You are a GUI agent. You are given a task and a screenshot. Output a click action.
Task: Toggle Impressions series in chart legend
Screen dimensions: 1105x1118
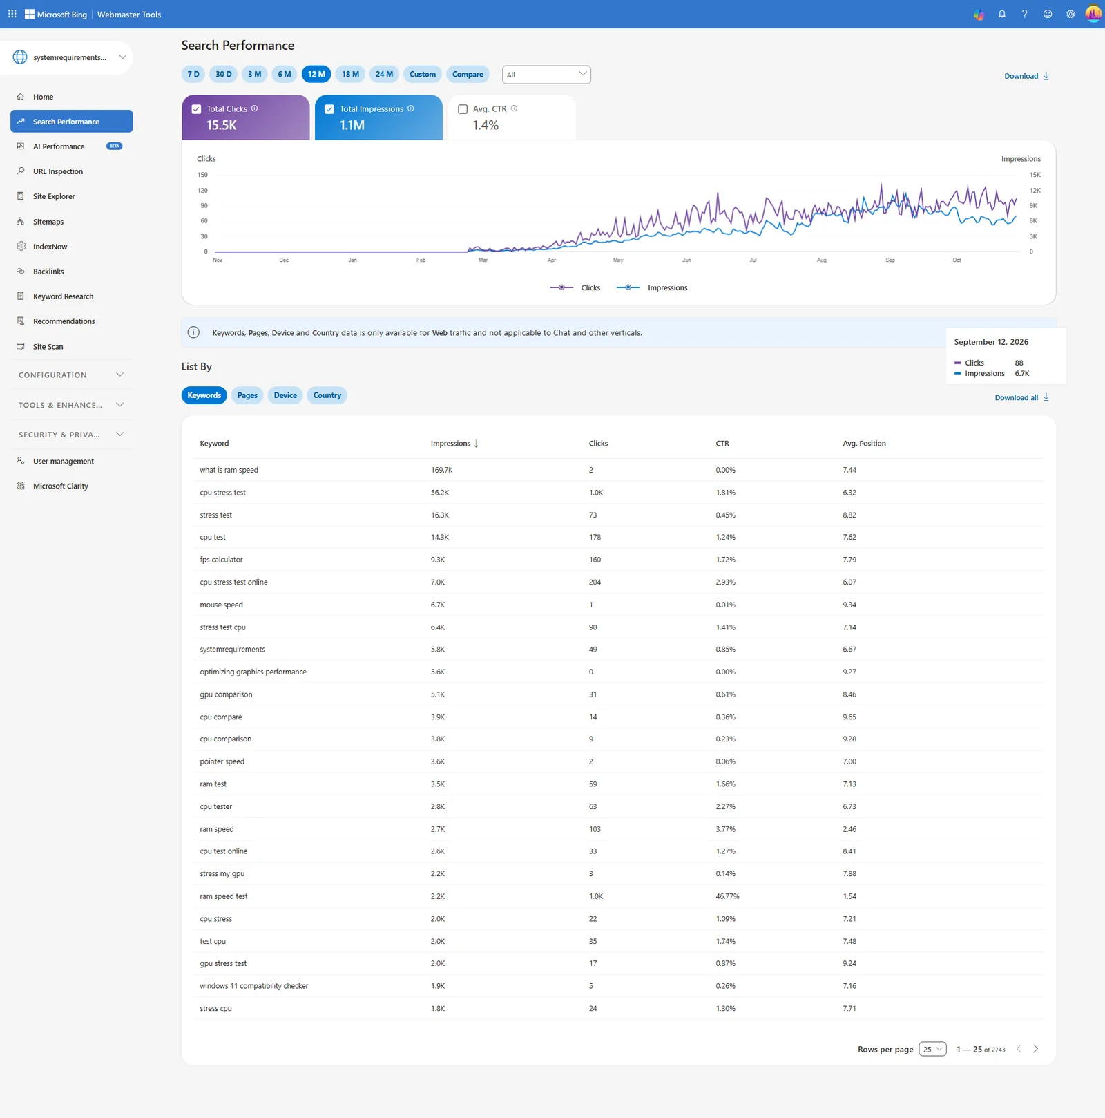click(x=652, y=287)
